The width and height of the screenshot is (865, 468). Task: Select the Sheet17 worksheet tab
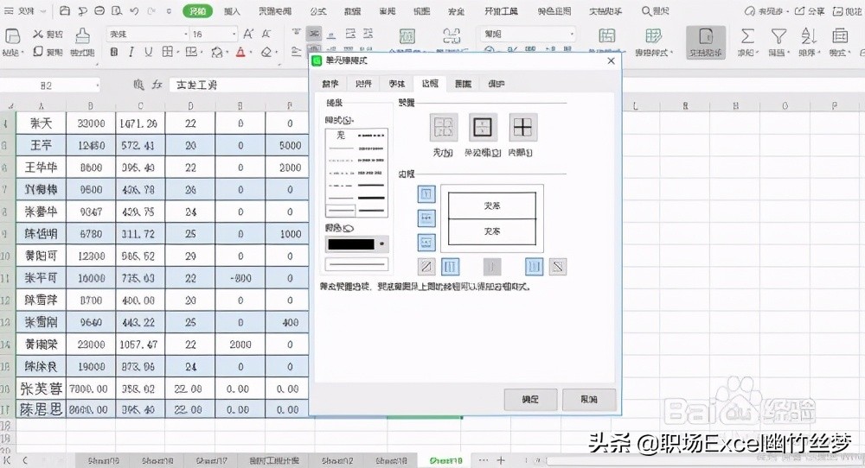[x=212, y=460]
